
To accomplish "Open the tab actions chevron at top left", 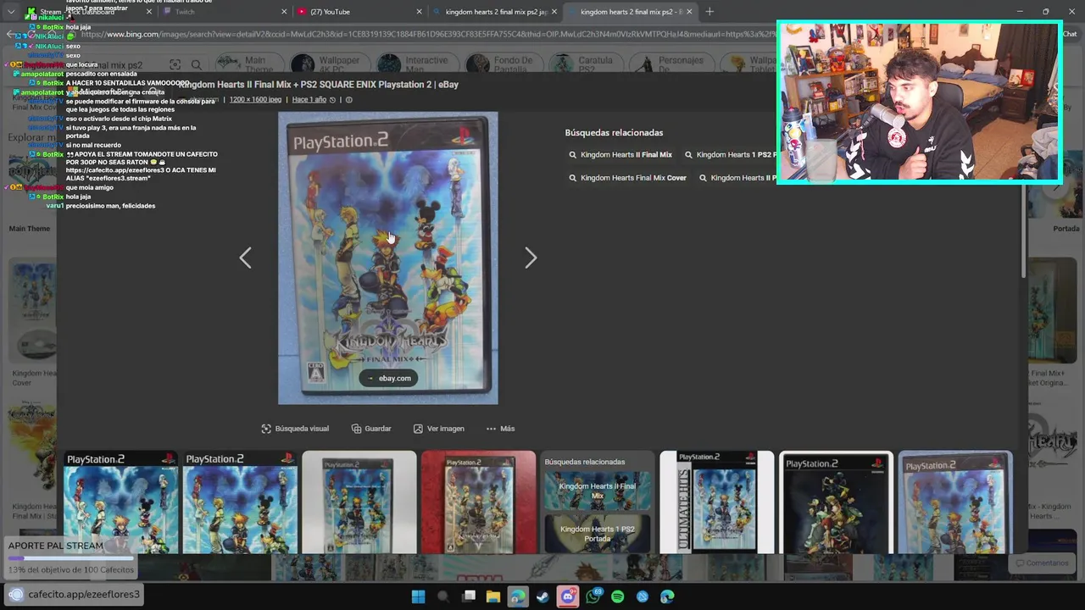I will (10, 12).
